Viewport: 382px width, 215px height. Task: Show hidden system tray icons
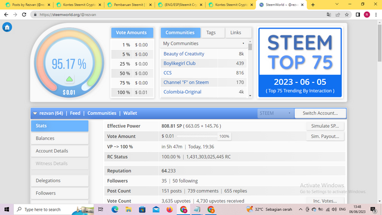click(300, 210)
